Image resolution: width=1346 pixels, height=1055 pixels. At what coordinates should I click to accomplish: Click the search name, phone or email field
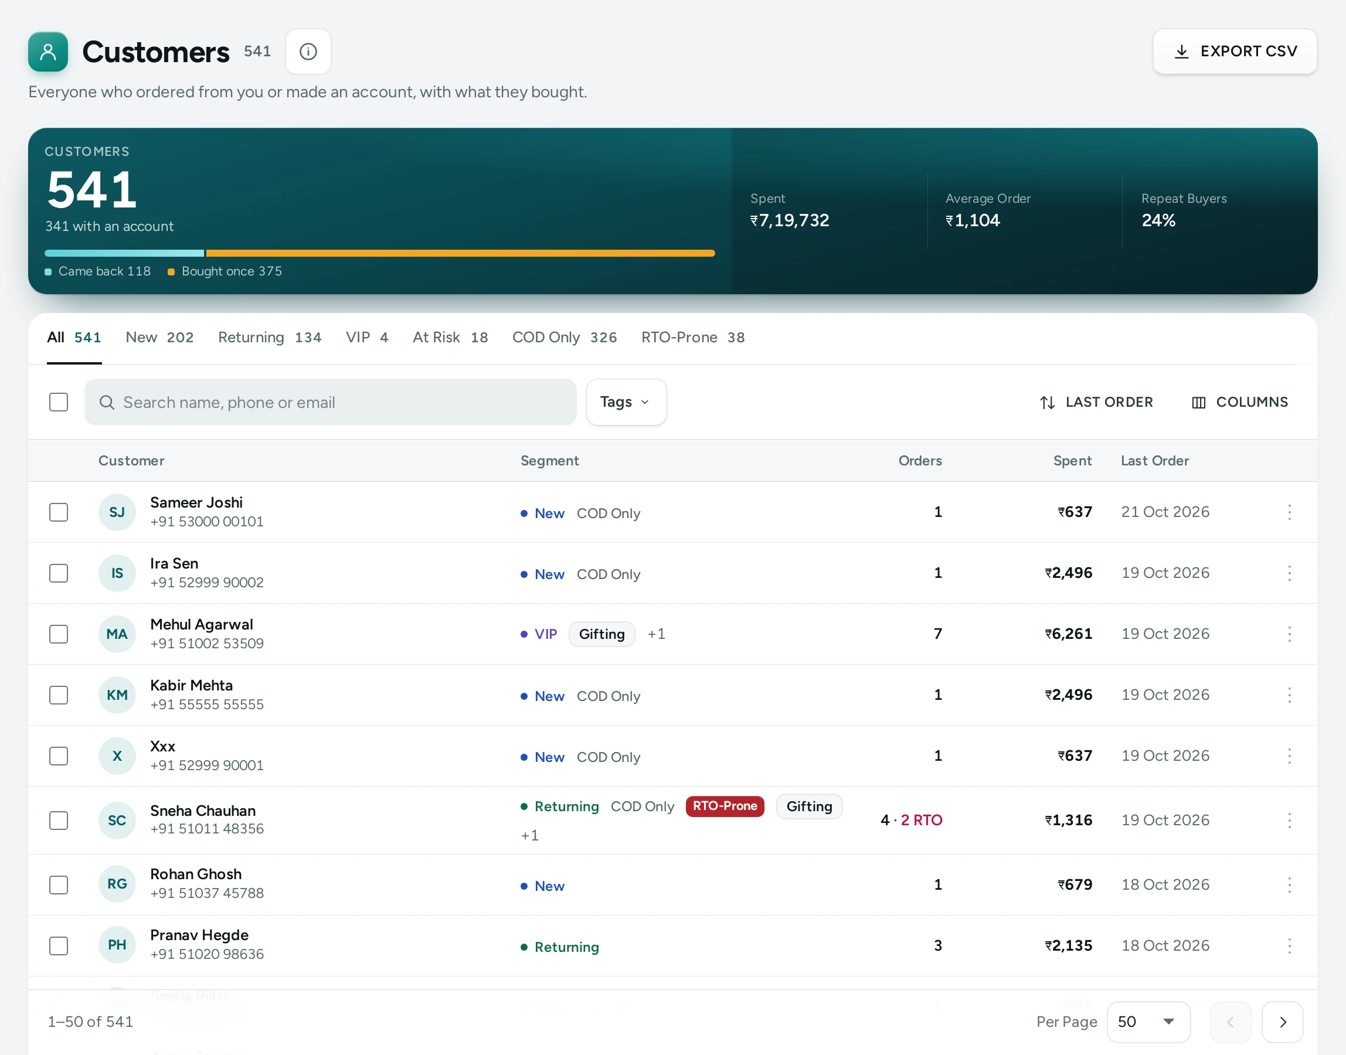coord(331,402)
